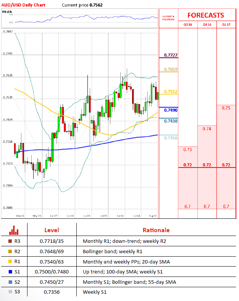Click the Level column header

[x=52, y=230]
